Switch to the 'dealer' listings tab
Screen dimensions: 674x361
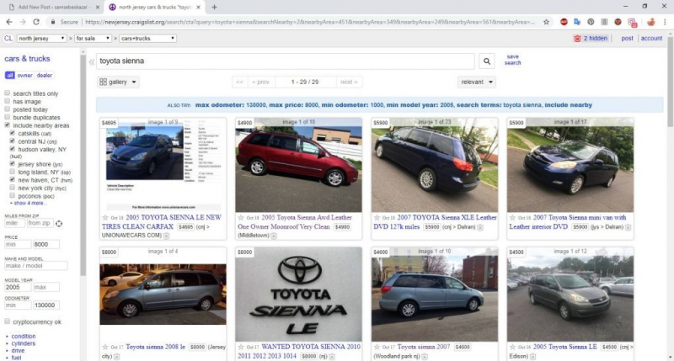coord(44,76)
